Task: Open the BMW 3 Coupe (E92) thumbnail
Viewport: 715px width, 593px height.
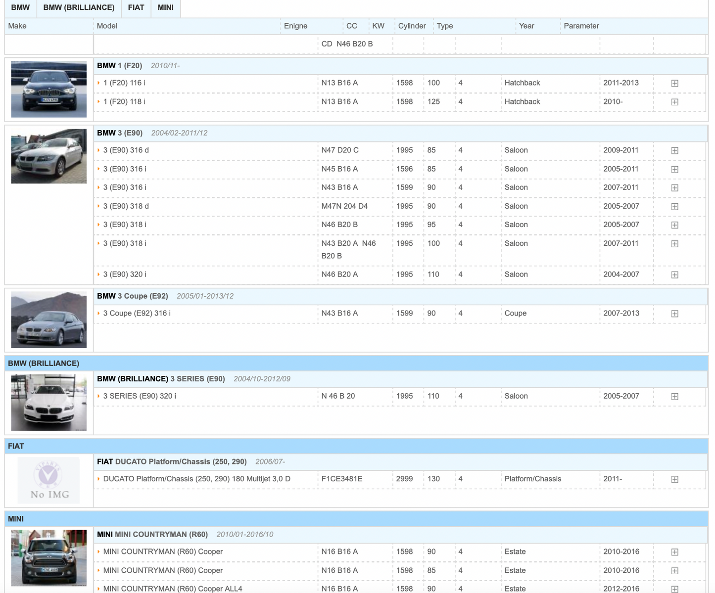Action: (49, 320)
